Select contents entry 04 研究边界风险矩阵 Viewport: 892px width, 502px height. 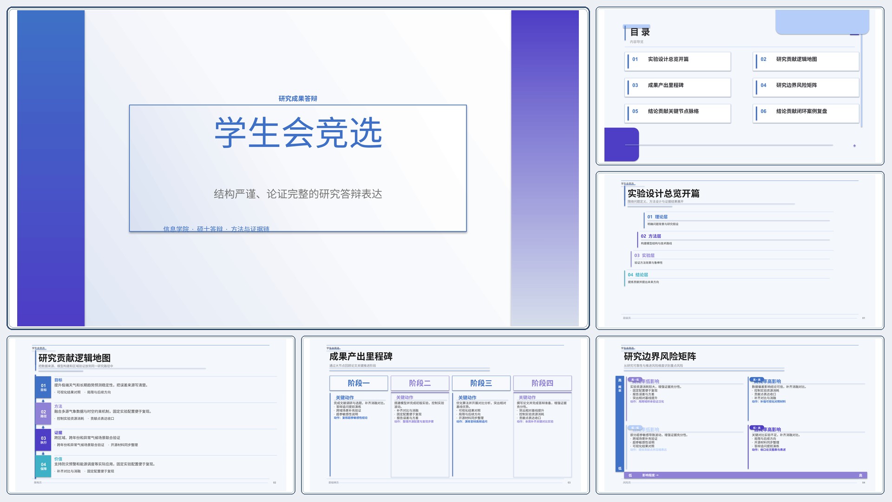pos(806,87)
